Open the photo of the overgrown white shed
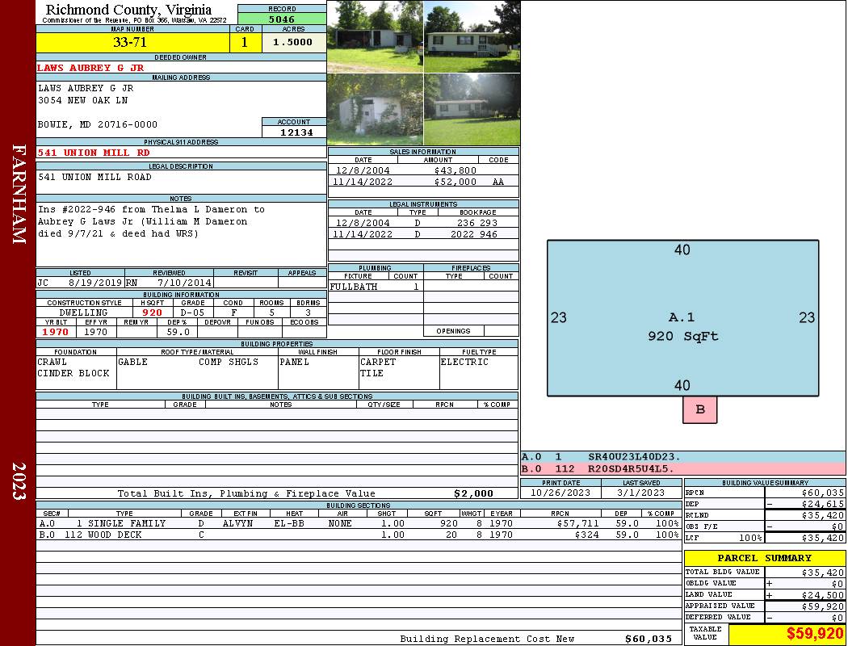848x646 pixels. [x=375, y=109]
